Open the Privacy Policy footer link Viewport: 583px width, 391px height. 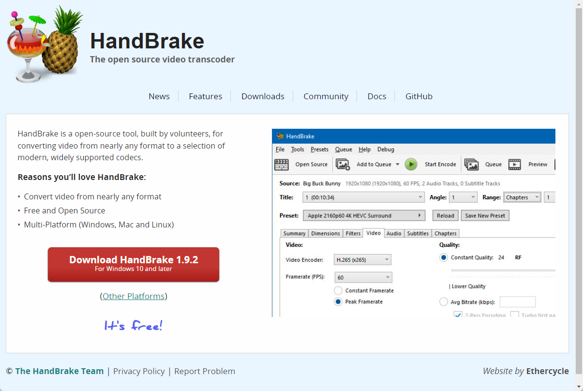tap(139, 371)
